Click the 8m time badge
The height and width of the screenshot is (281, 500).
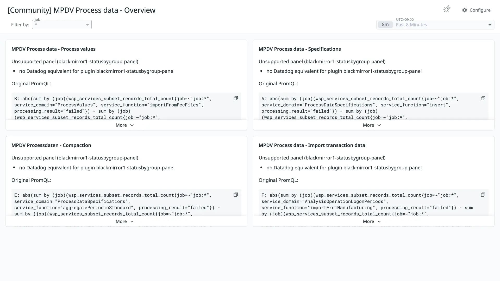385,24
